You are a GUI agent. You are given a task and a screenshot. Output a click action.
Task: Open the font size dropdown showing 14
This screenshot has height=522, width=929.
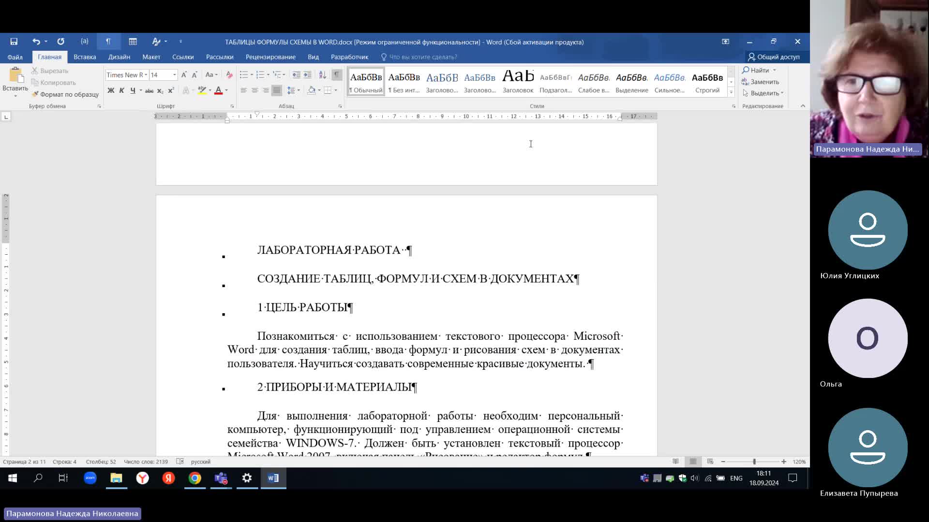click(x=175, y=75)
